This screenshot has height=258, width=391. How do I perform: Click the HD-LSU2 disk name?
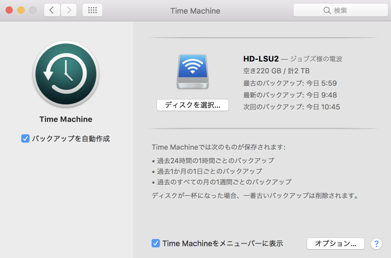coord(261,59)
